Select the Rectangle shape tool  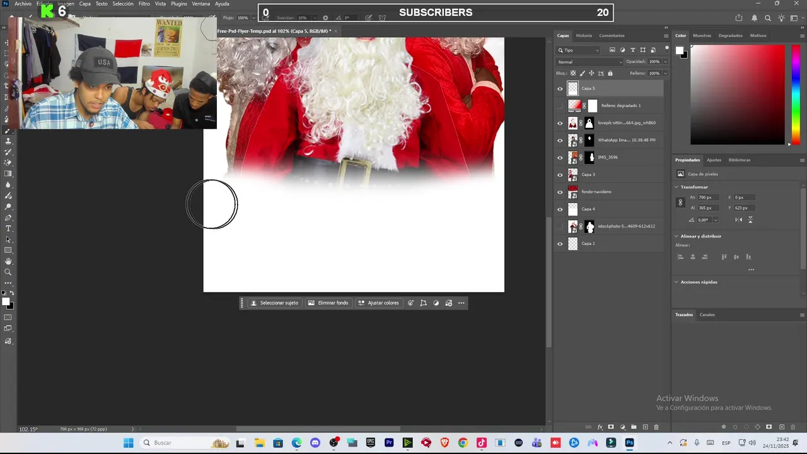8,250
